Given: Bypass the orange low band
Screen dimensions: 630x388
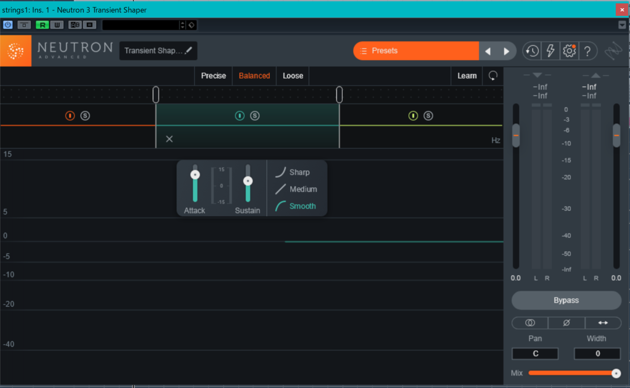Looking at the screenshot, I should [x=70, y=116].
